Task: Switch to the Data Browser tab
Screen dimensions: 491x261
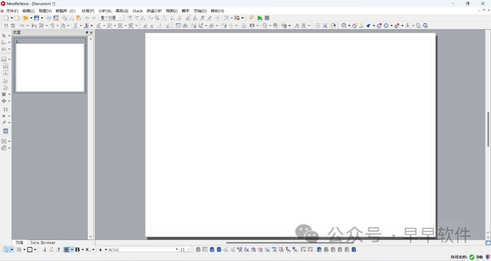Action: coord(43,243)
